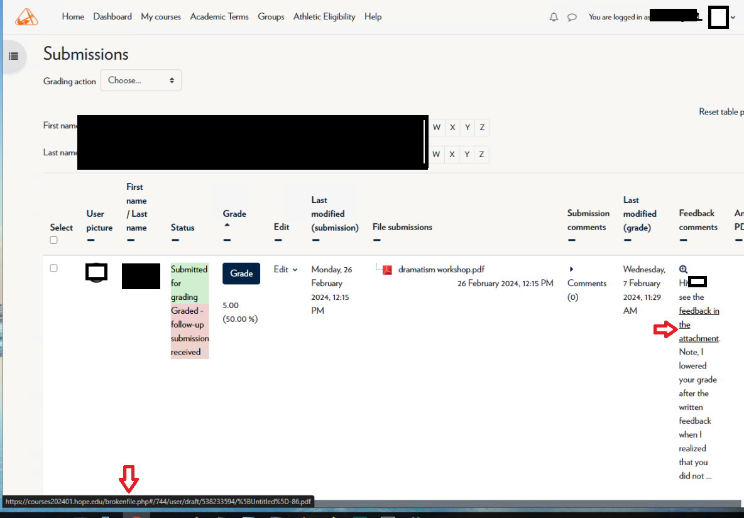744x518 pixels.
Task: Filter last name by letter Y
Action: pyautogui.click(x=467, y=154)
